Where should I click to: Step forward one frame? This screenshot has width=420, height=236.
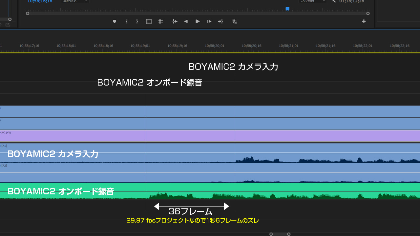tap(209, 22)
